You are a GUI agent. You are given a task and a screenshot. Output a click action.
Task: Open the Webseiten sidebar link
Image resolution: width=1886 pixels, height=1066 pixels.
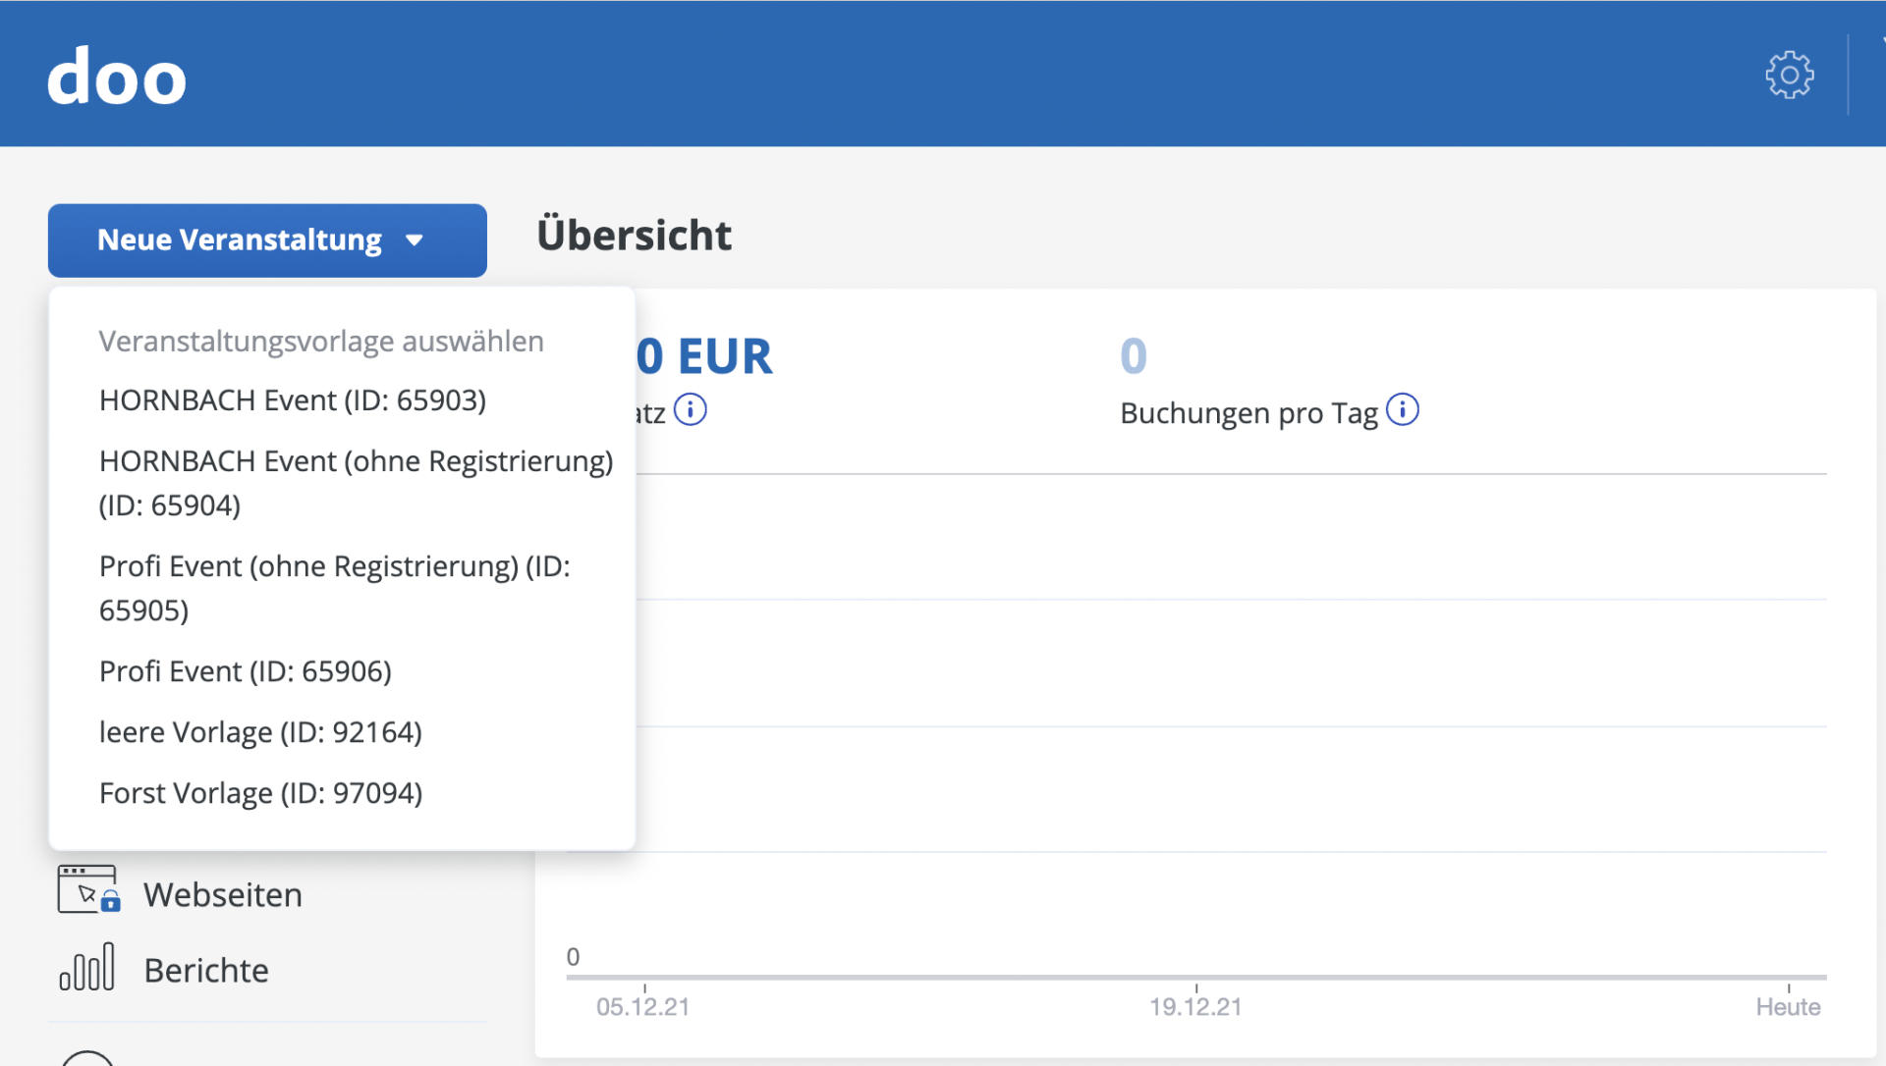223,895
